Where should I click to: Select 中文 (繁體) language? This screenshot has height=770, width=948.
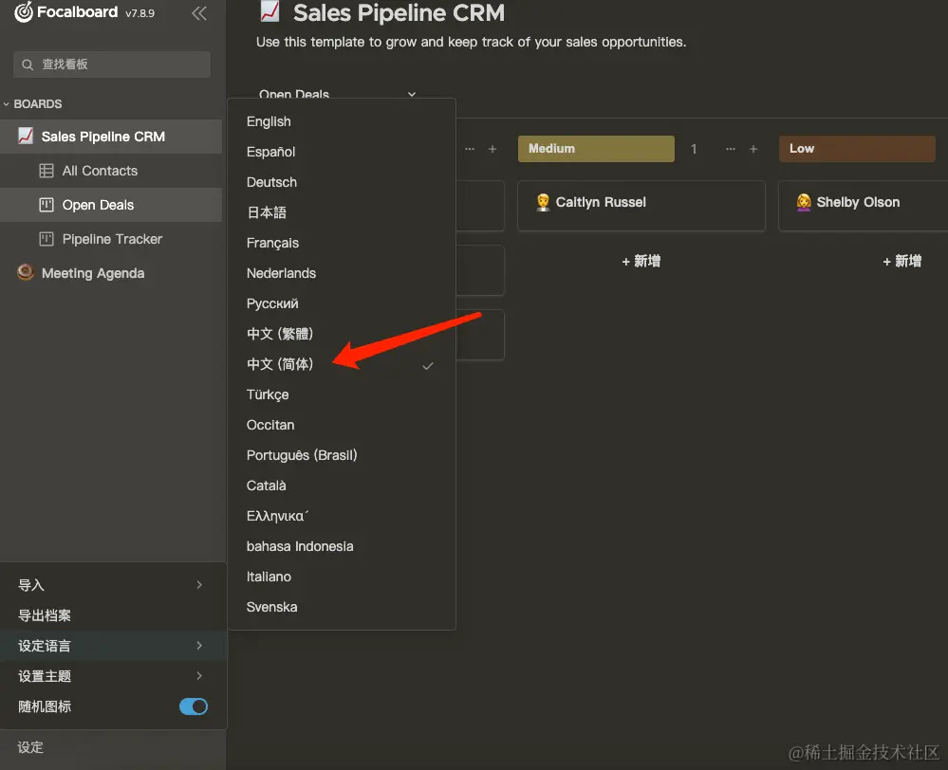point(342,334)
